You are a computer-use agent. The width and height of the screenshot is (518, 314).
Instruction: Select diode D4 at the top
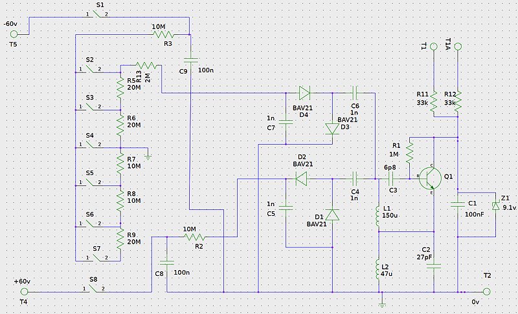(x=304, y=92)
